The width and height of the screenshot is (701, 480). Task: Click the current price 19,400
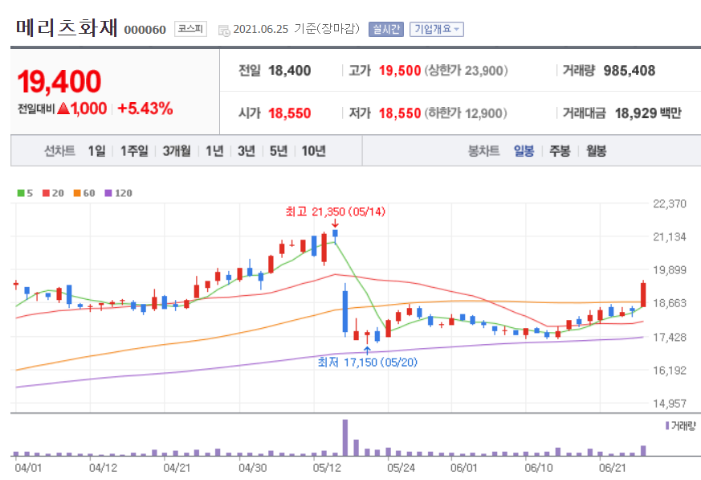(x=59, y=81)
